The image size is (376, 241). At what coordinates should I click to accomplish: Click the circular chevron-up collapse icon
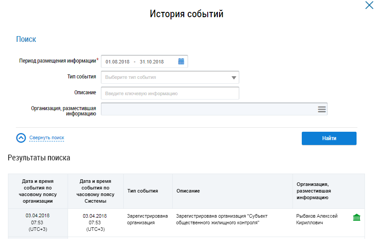21,138
